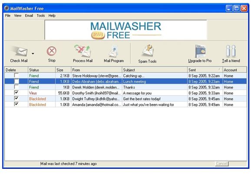
Task: Sort by the Subject column header
Action: [155, 70]
